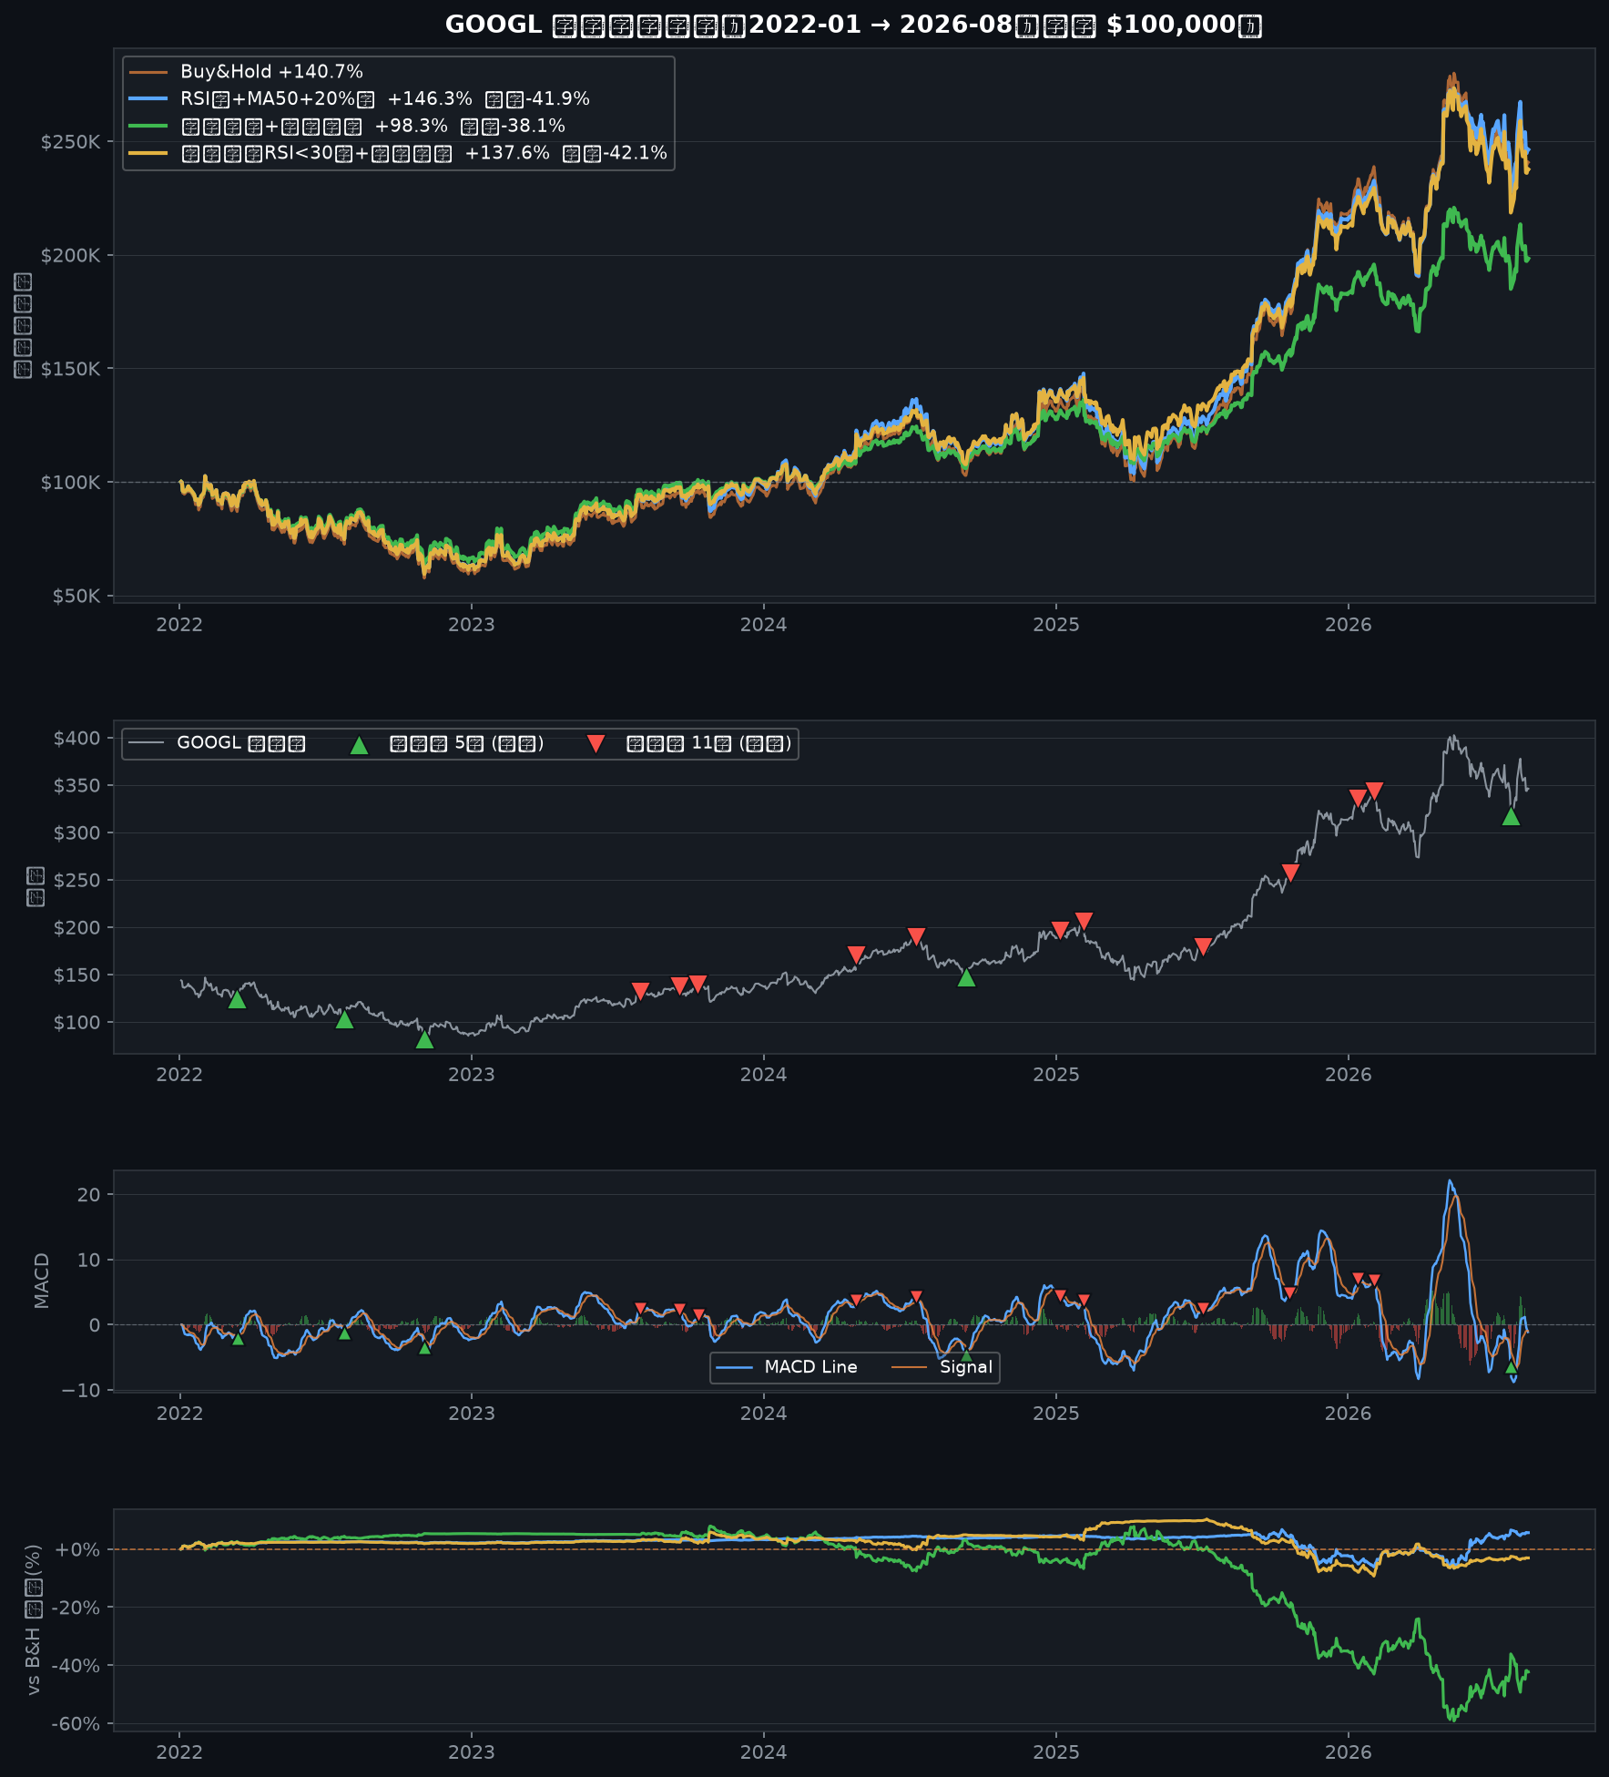This screenshot has height=1777, width=1609.
Task: Click the Signal legend entry in MACD panel
Action: (x=942, y=1367)
